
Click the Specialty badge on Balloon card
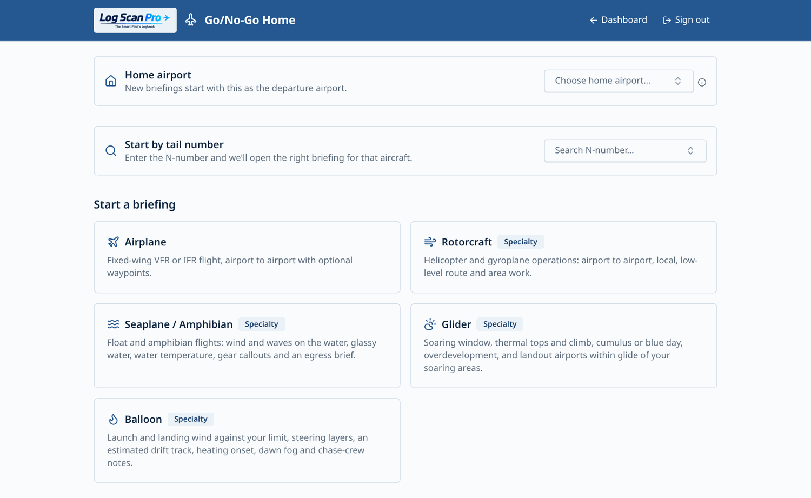191,419
